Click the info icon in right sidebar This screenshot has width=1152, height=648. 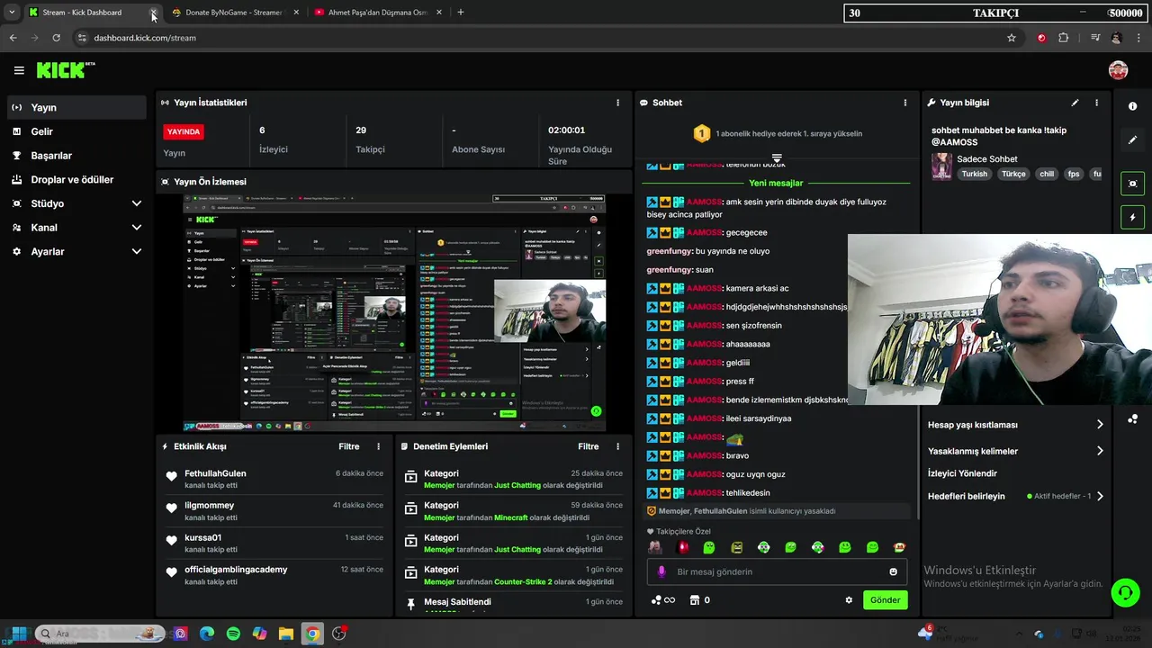coord(1132,106)
